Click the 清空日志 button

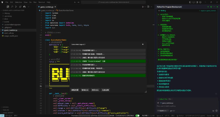coord(95,90)
